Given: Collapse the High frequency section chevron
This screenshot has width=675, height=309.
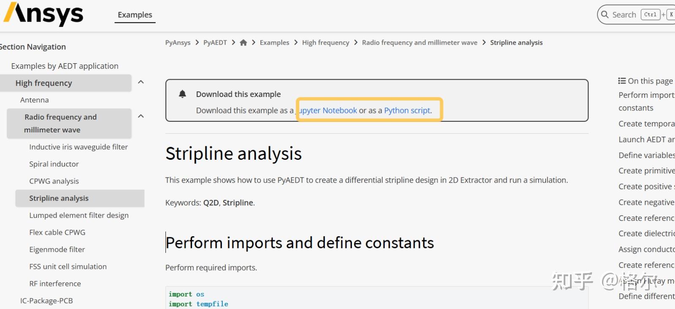Looking at the screenshot, I should [141, 82].
